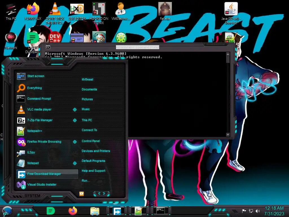Open Help and Support from Start menu
The height and width of the screenshot is (217, 289).
[93, 171]
